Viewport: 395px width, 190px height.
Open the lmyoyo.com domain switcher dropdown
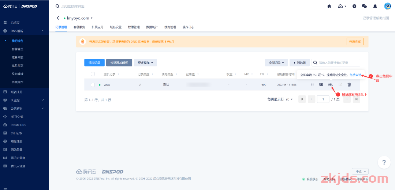(x=92, y=18)
